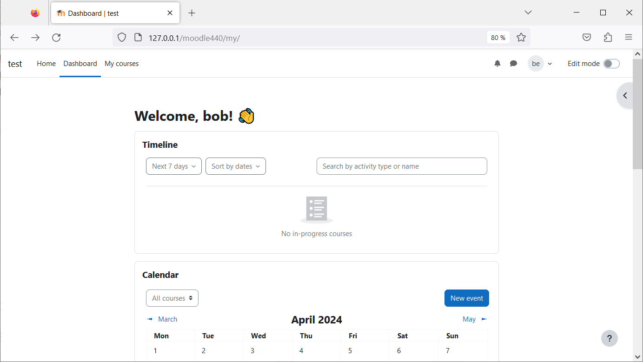Switch to the Dashboard | test browser tab
This screenshot has height=362, width=643.
115,13
